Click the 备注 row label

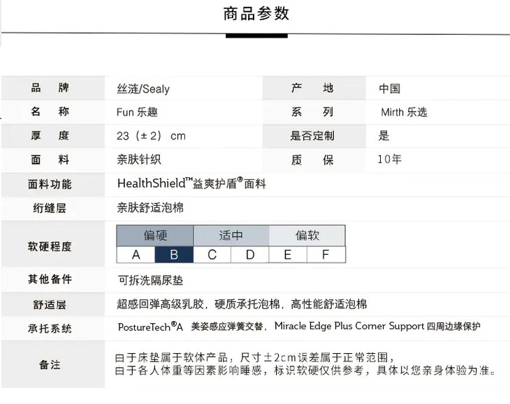click(50, 364)
